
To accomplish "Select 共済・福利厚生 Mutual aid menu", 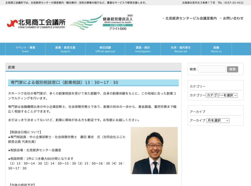I will point(181,49).
